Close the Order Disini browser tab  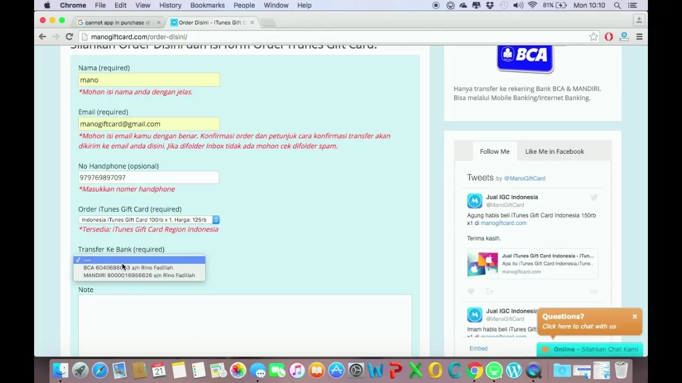tap(253, 22)
